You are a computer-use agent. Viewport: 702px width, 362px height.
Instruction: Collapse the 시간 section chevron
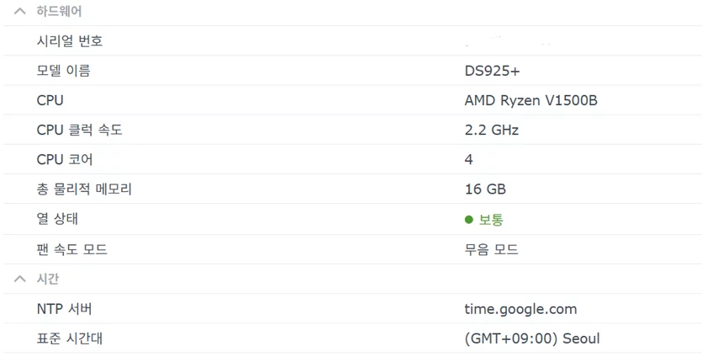pyautogui.click(x=20, y=279)
